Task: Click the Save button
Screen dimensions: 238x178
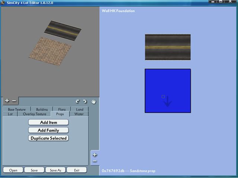Action: 34,170
